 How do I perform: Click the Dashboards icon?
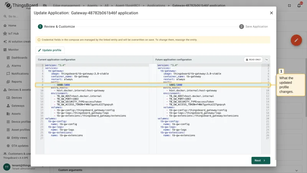click(8, 58)
